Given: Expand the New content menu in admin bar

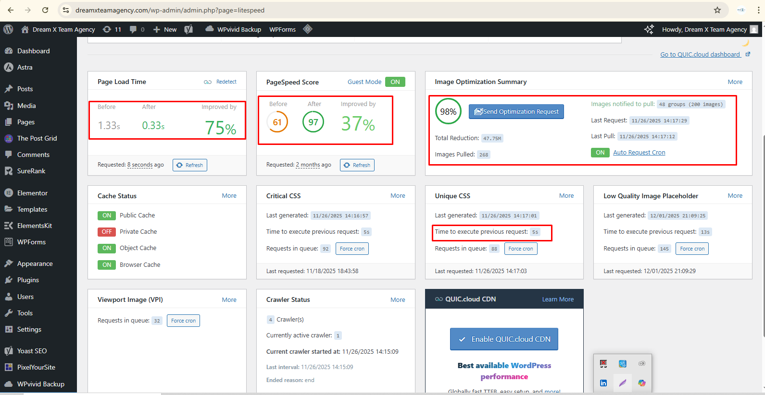Looking at the screenshot, I should coord(165,29).
